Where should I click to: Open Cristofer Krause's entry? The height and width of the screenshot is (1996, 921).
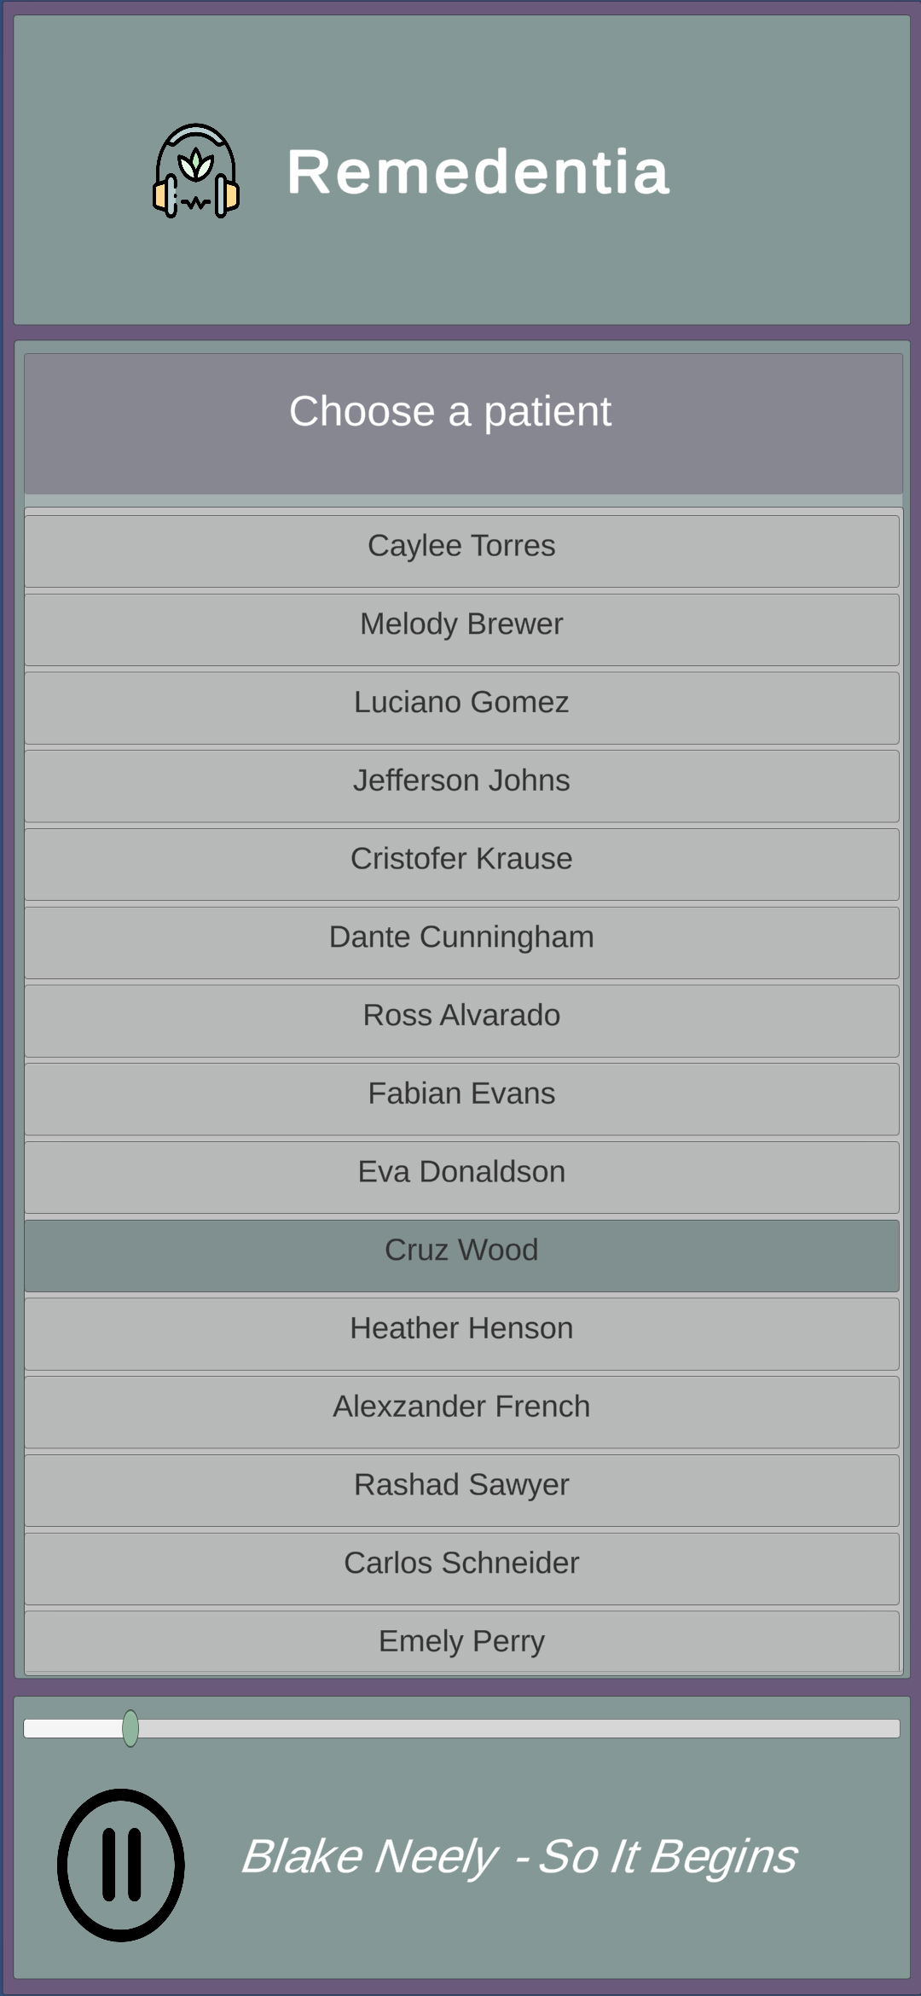(461, 864)
